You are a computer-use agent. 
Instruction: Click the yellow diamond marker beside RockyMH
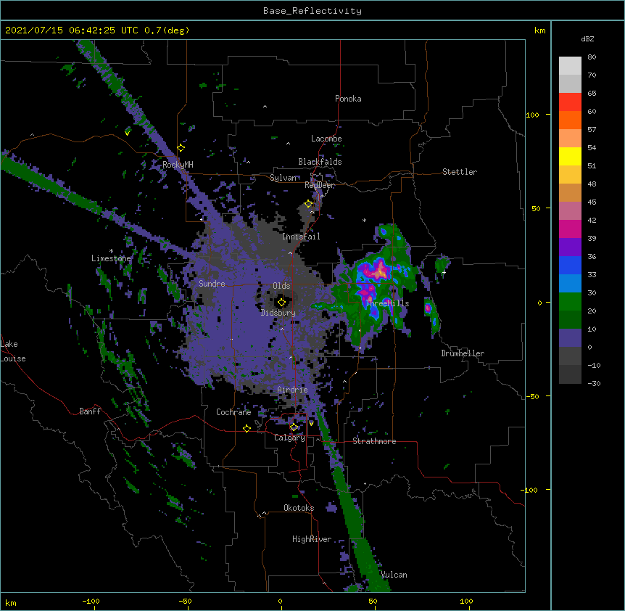(x=181, y=148)
